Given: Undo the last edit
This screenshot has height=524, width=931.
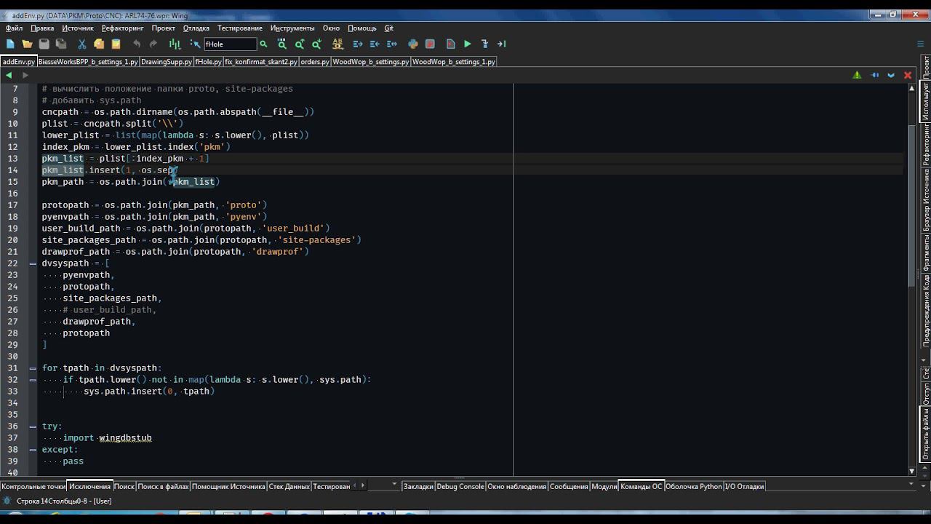Looking at the screenshot, I should coord(136,44).
